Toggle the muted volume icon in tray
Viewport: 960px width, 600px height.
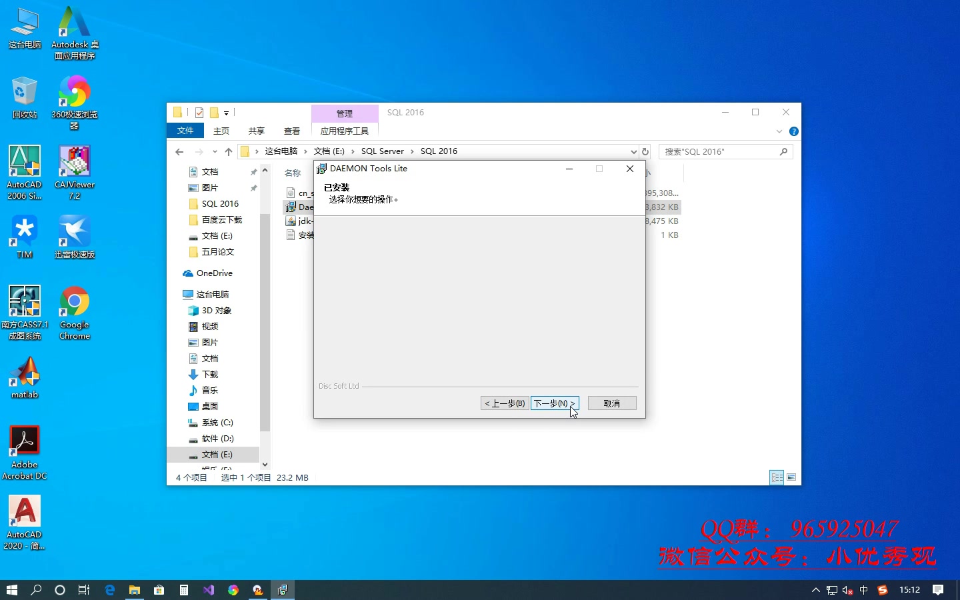847,590
